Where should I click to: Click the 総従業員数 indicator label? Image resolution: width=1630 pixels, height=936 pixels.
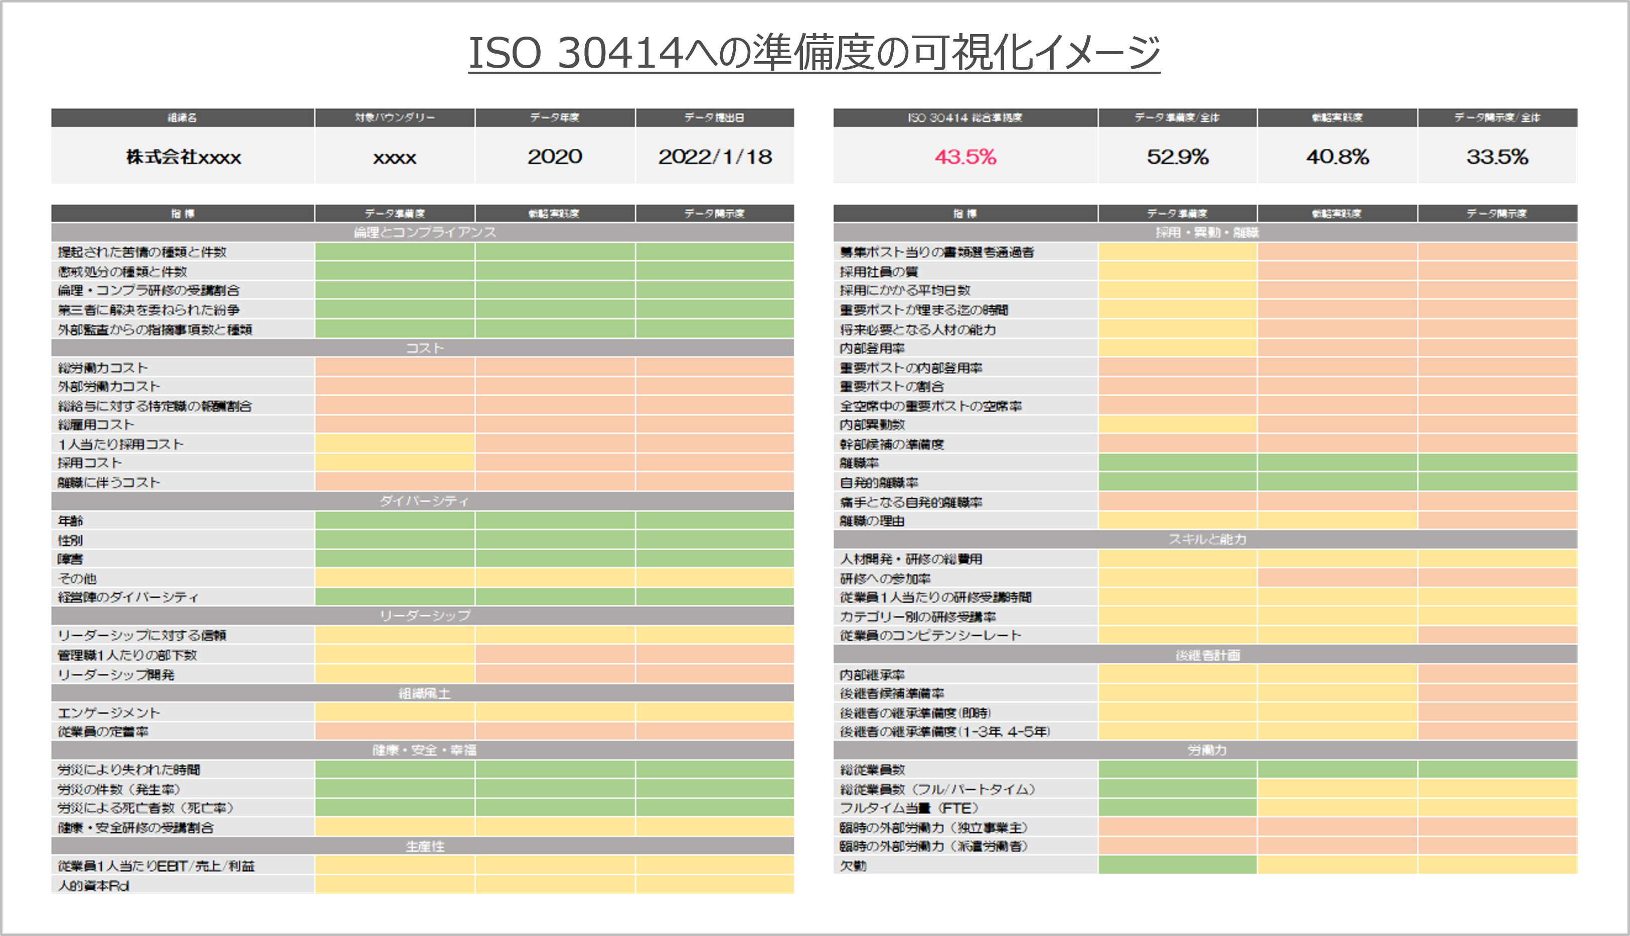(x=872, y=770)
